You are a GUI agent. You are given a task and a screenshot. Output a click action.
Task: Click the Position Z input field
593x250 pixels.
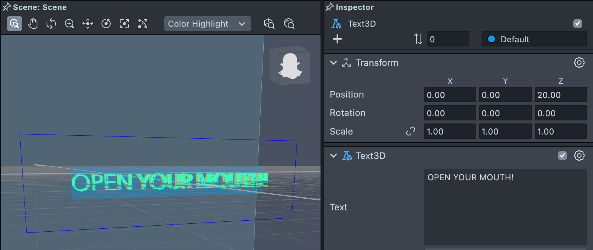click(x=560, y=95)
